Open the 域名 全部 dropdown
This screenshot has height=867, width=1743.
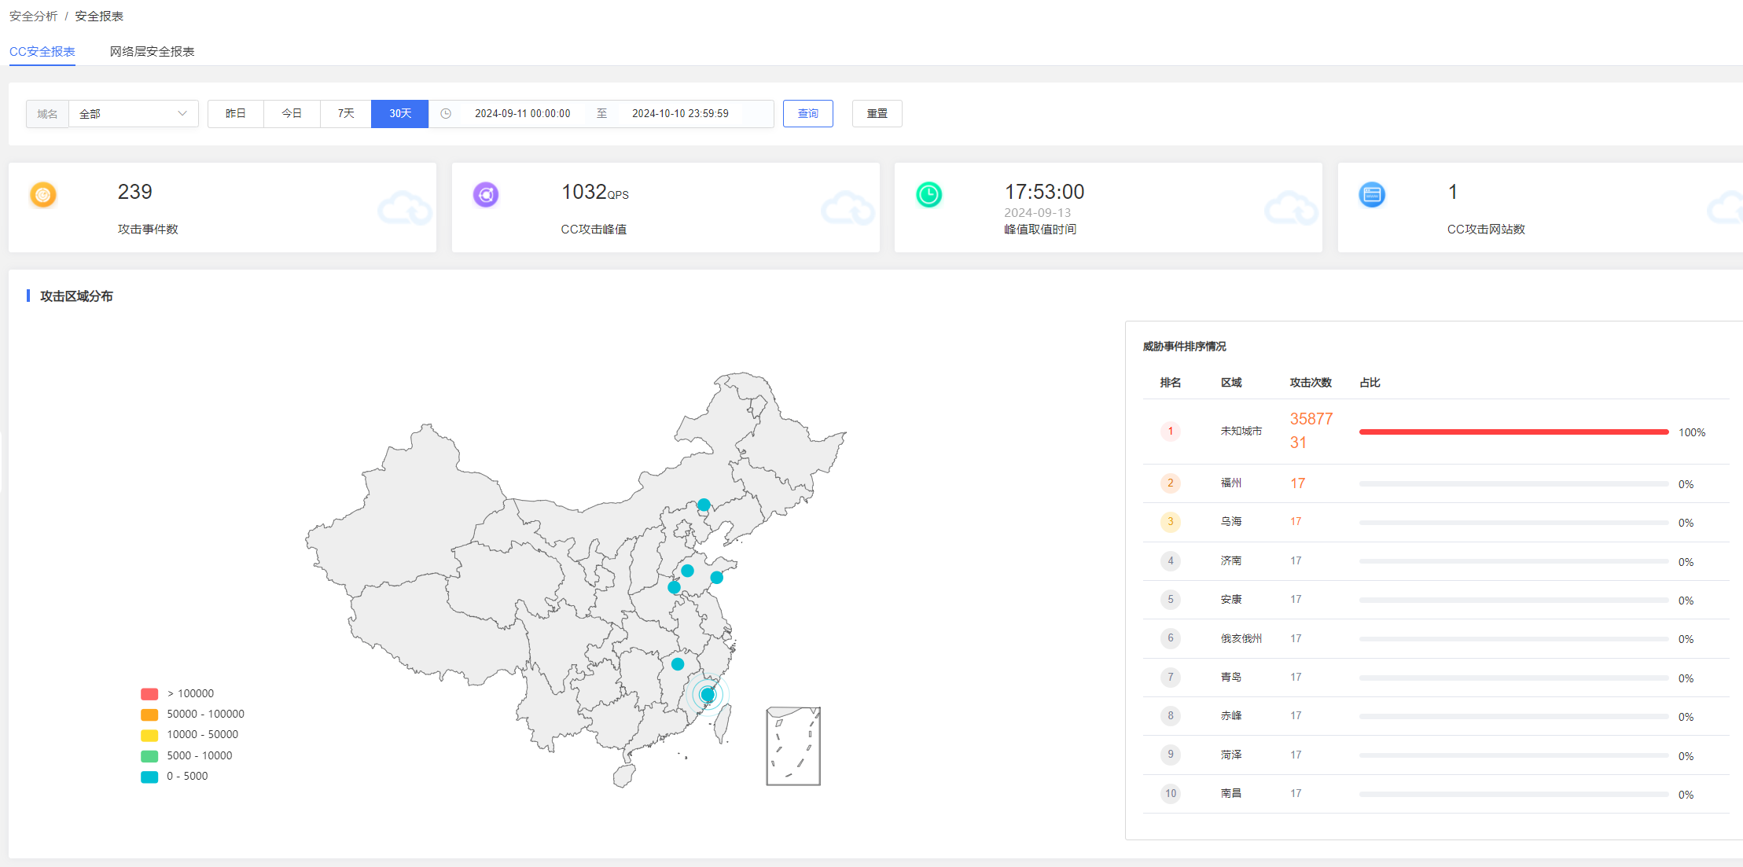134,114
